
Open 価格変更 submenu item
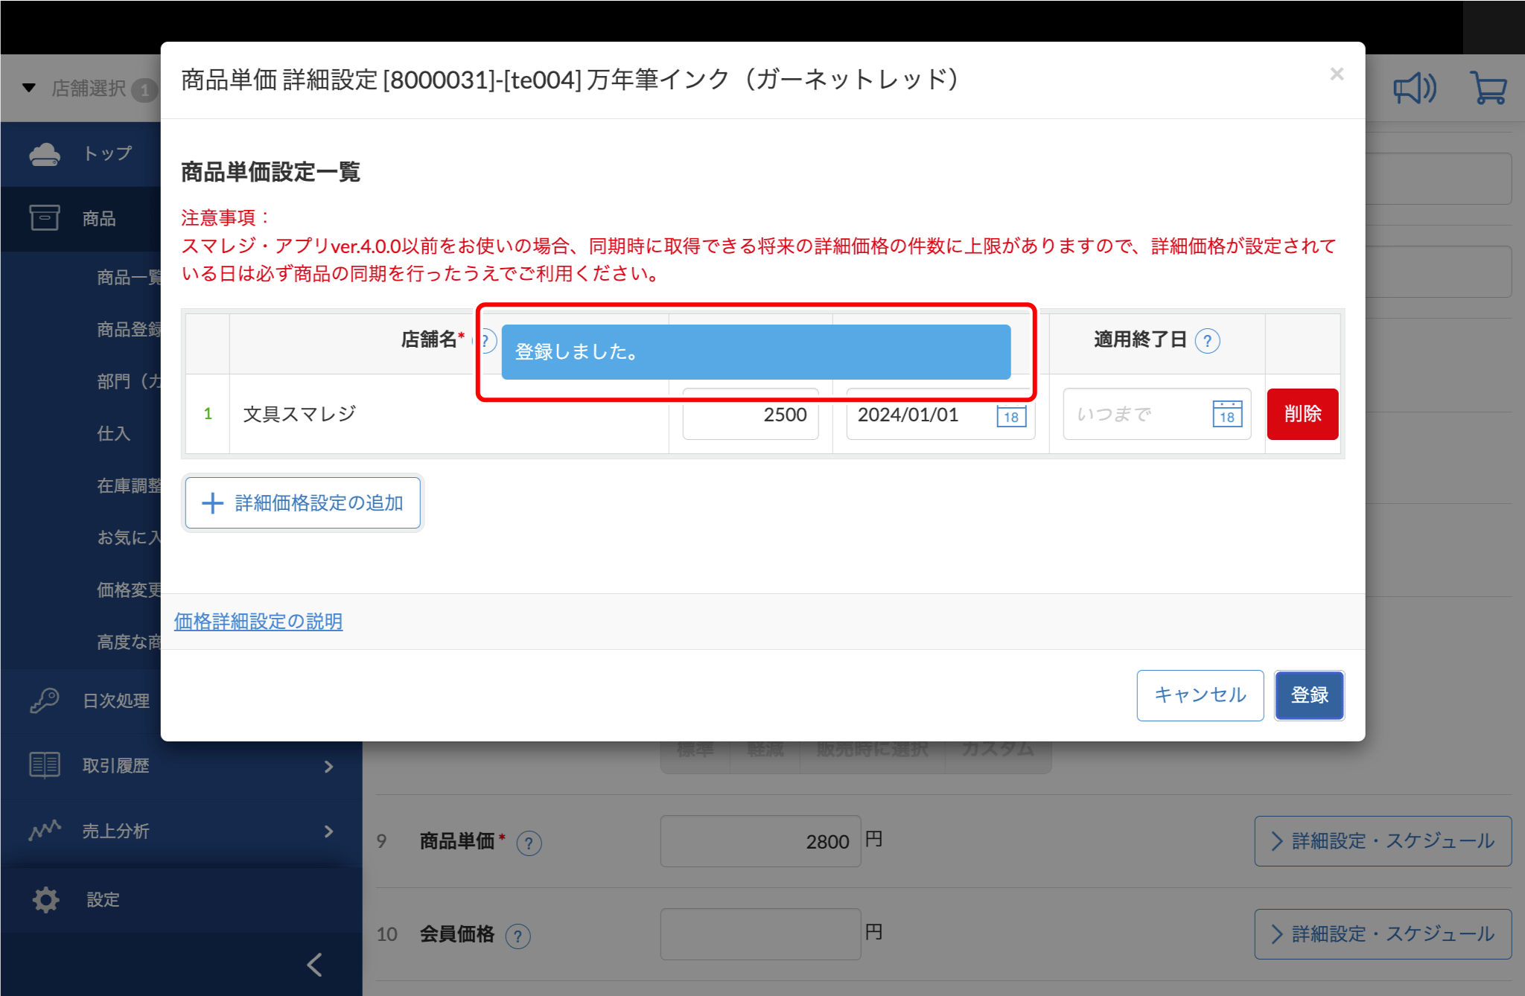pyautogui.click(x=129, y=590)
